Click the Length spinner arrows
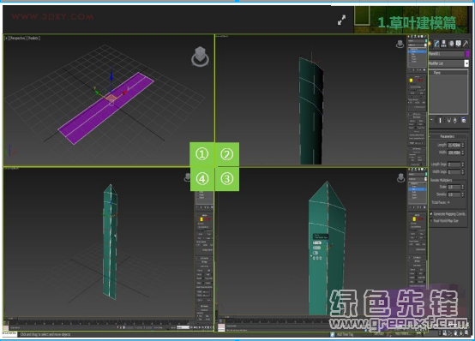Image resolution: width=475 pixels, height=341 pixels. (463, 145)
